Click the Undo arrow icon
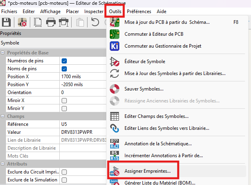The image size is (251, 185). (x=95, y=22)
